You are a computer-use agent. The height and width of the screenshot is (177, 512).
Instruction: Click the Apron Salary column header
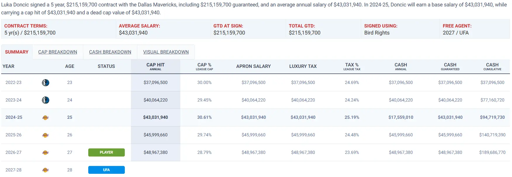(253, 66)
